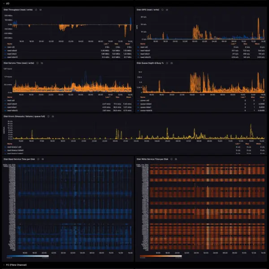Open Disk IOPS (read / write) panel title menu
Image resolution: width=269 pixels, height=269 pixels.
148,10
